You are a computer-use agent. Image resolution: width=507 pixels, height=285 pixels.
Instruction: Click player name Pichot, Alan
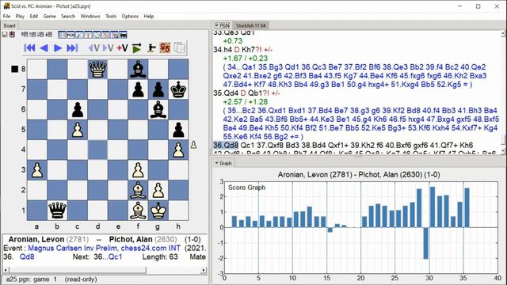click(x=131, y=239)
